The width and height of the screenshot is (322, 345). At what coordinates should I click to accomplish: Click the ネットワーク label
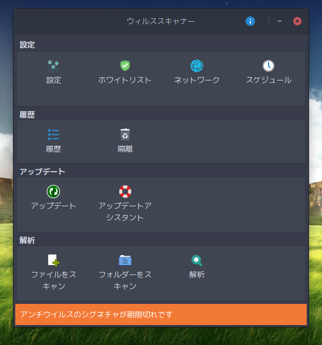tap(197, 80)
